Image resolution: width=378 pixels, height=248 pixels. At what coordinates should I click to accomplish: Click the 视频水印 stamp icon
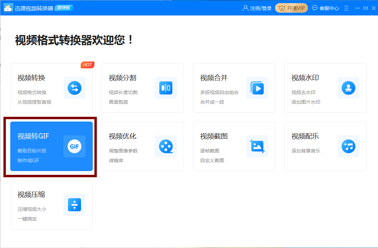point(348,88)
